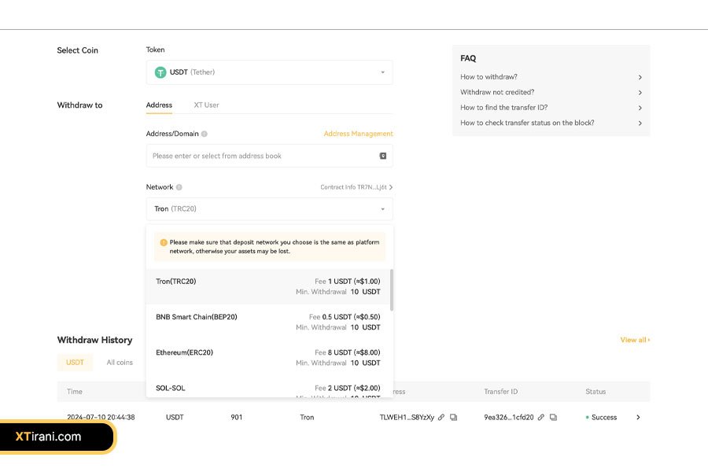Copy the Transfer ID 9ea326...1cfd20
The height and width of the screenshot is (472, 708).
(554, 418)
